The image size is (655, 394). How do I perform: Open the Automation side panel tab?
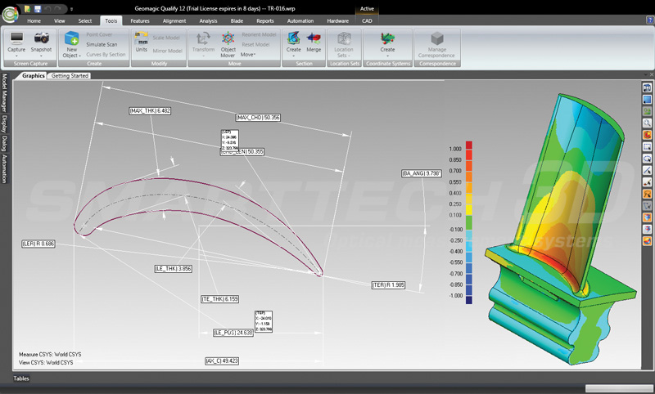tap(4, 168)
